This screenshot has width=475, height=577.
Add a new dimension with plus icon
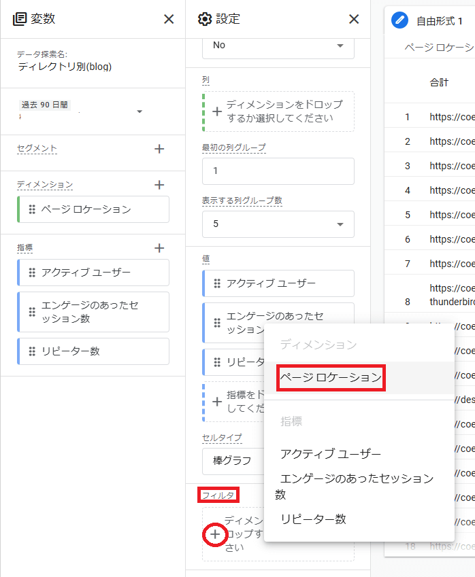click(x=159, y=185)
